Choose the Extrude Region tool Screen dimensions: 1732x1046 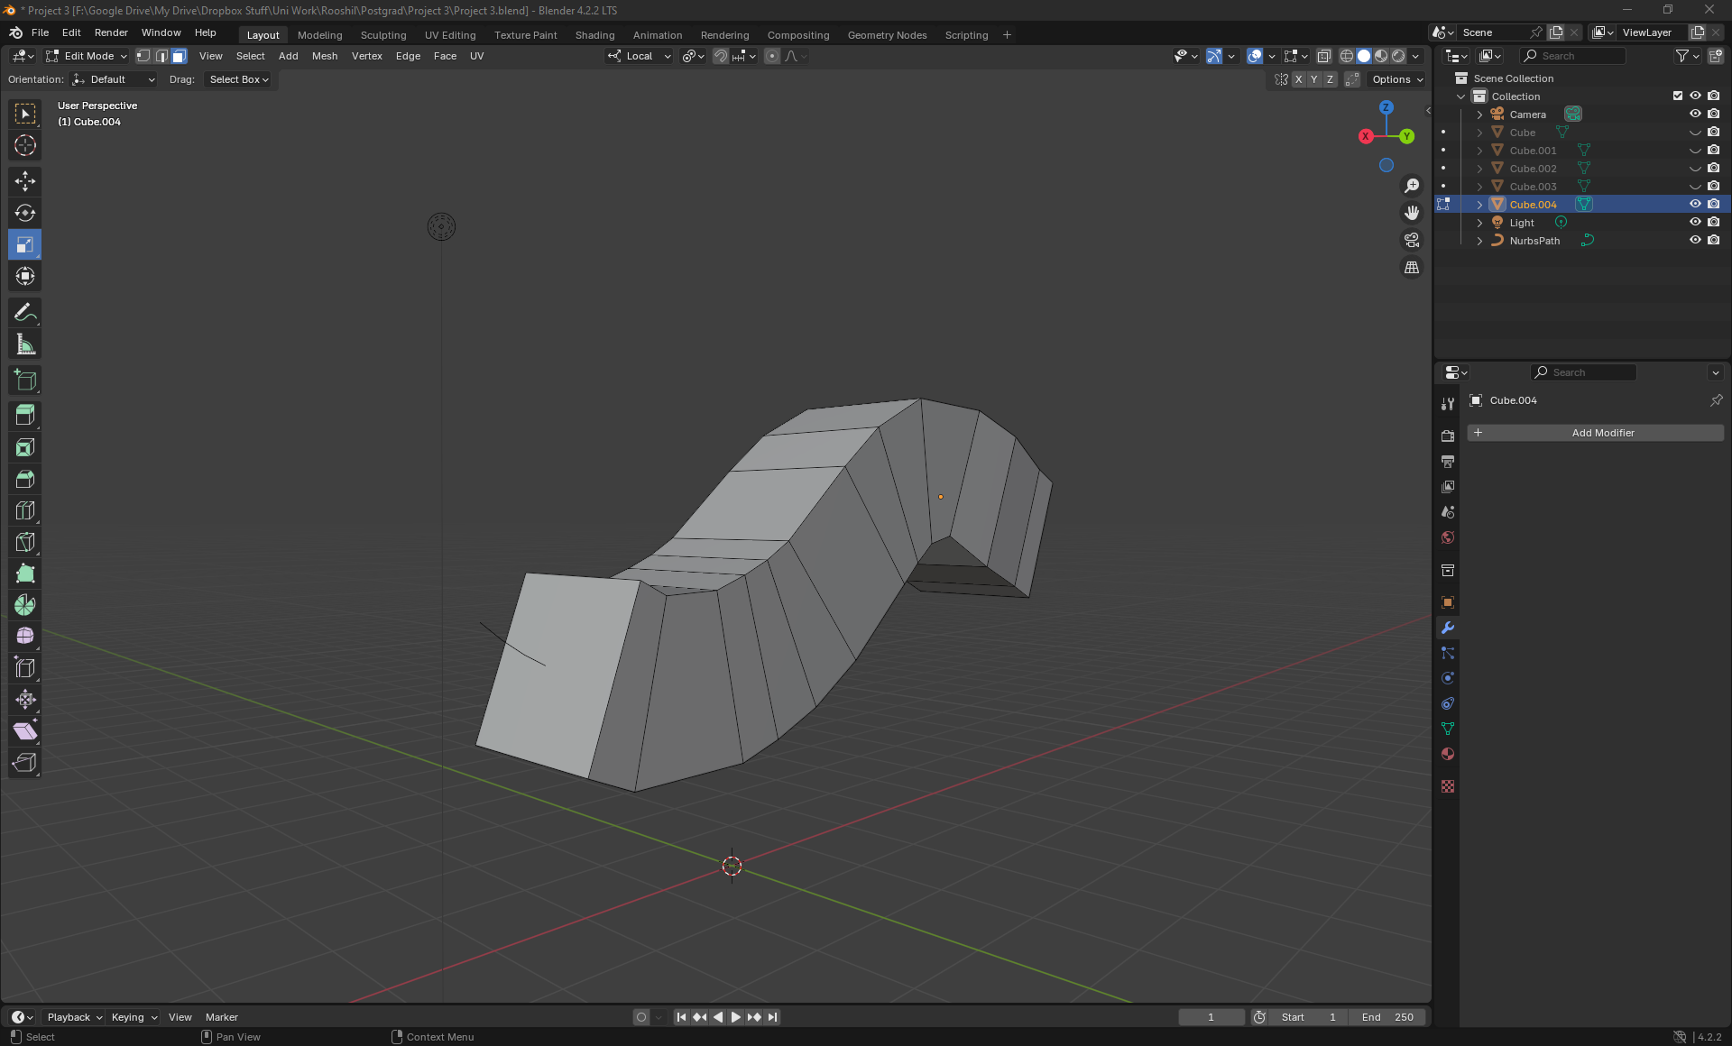(x=25, y=415)
